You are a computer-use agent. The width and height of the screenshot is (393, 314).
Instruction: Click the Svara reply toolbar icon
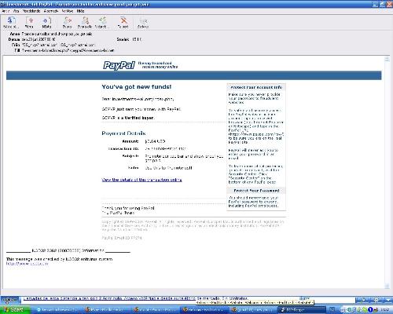[68, 22]
